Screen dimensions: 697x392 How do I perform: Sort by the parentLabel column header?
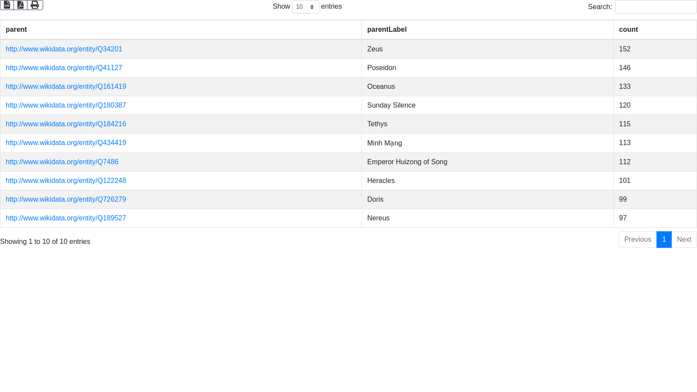tap(387, 30)
